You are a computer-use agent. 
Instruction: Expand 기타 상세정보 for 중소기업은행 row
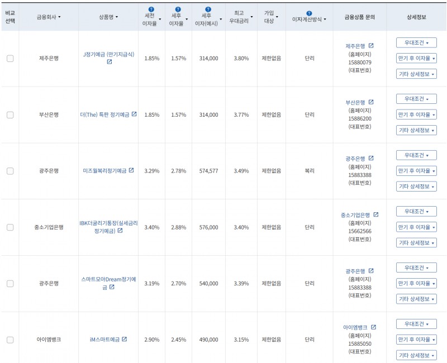pyautogui.click(x=416, y=243)
